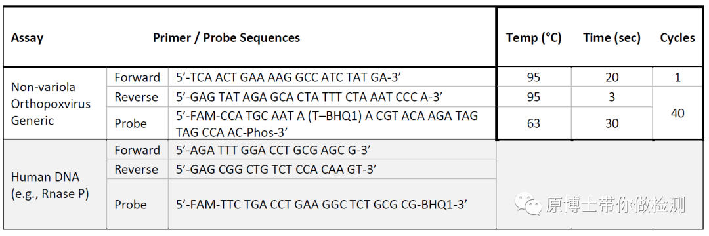Select the GAG CGG CTG reverse sequence
Image resolution: width=709 pixels, height=236 pixels.
(276, 169)
